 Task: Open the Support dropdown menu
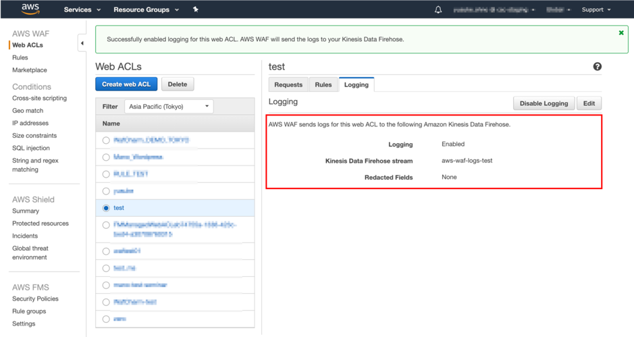[x=596, y=9]
